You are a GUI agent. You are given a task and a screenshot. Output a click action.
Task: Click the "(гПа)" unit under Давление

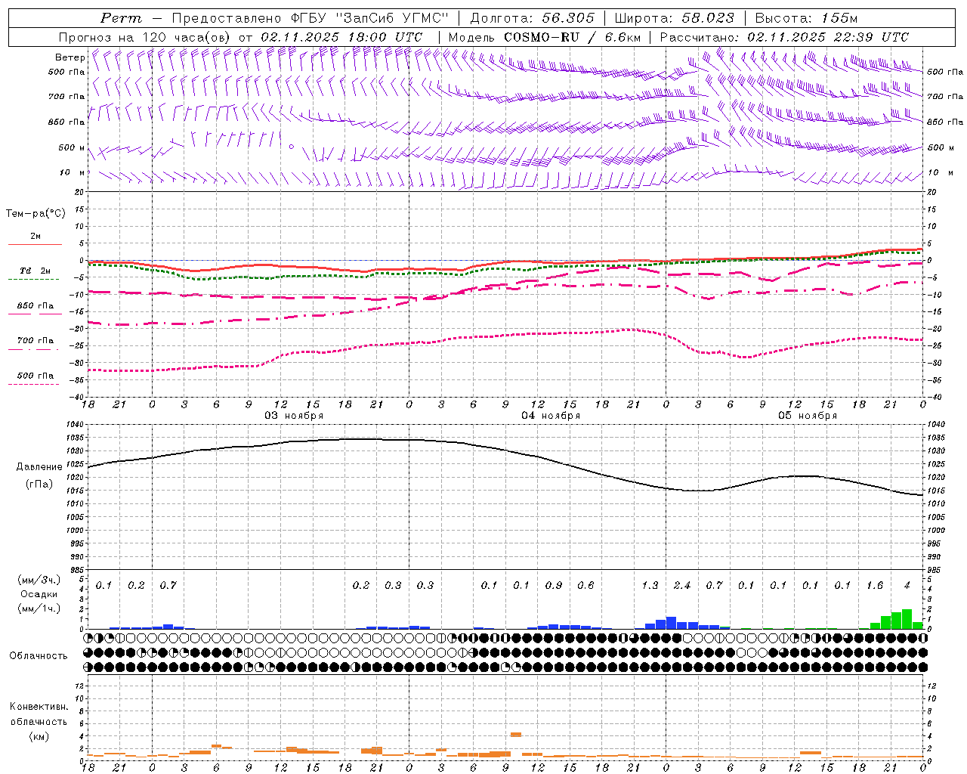pyautogui.click(x=39, y=485)
